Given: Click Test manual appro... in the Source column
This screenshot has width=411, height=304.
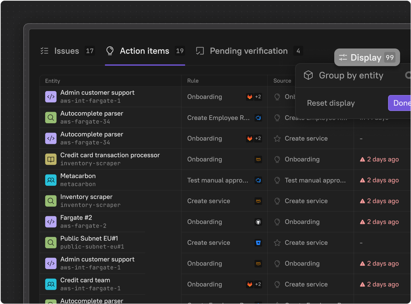Looking at the screenshot, I should click(315, 180).
